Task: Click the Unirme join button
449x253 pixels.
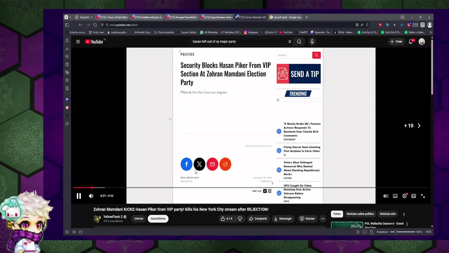Action: pyautogui.click(x=139, y=219)
